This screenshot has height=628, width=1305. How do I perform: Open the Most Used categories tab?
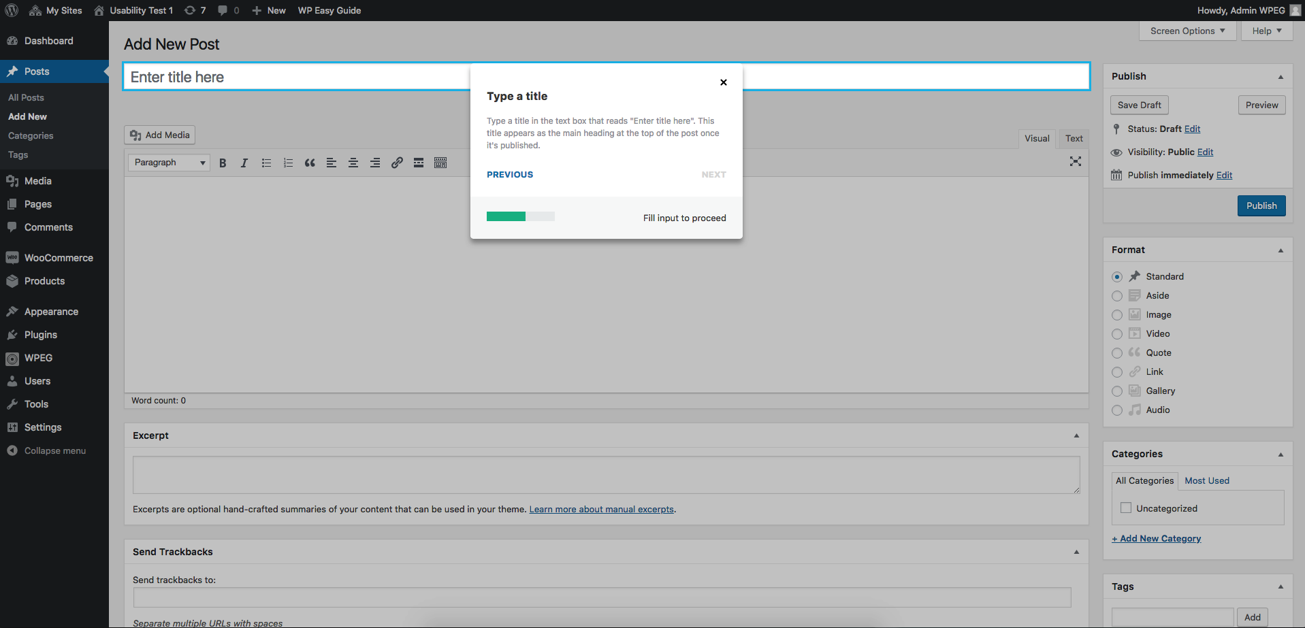point(1207,480)
